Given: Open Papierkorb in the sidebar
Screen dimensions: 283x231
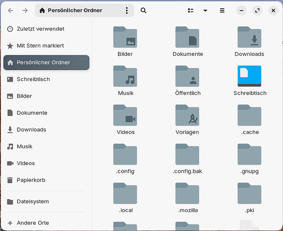Looking at the screenshot, I should pos(46,180).
